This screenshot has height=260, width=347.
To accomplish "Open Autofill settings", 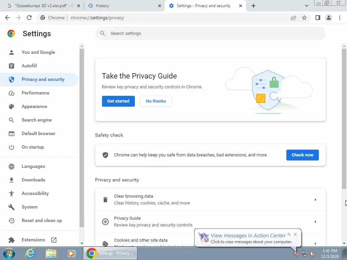I will (x=29, y=66).
